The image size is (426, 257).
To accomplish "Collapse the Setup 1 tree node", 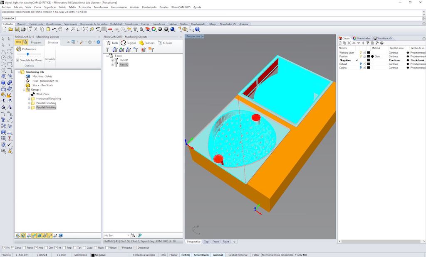I will click(24, 90).
